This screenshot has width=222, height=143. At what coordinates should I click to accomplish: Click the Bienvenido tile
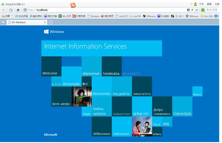click(102, 86)
